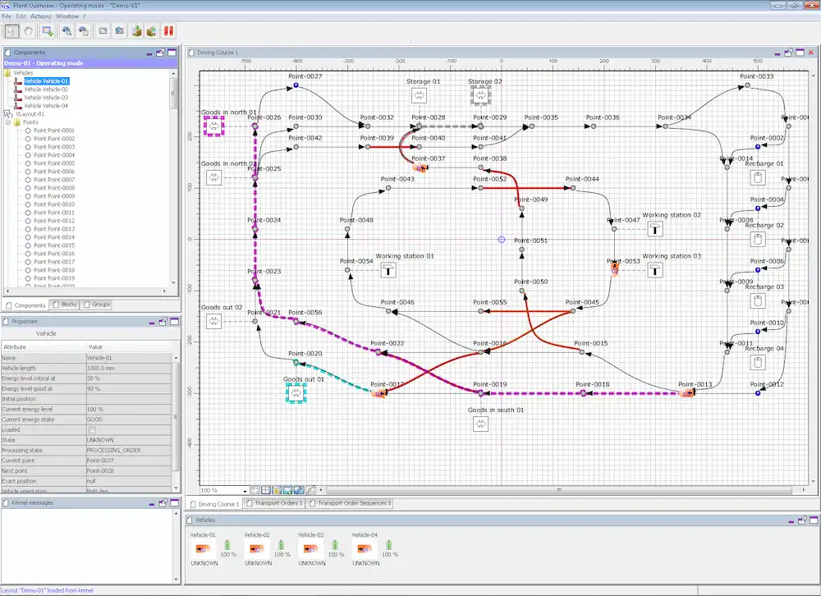Image resolution: width=821 pixels, height=596 pixels.
Task: Click the drawing's horizontal scrollbar
Action: (559, 490)
